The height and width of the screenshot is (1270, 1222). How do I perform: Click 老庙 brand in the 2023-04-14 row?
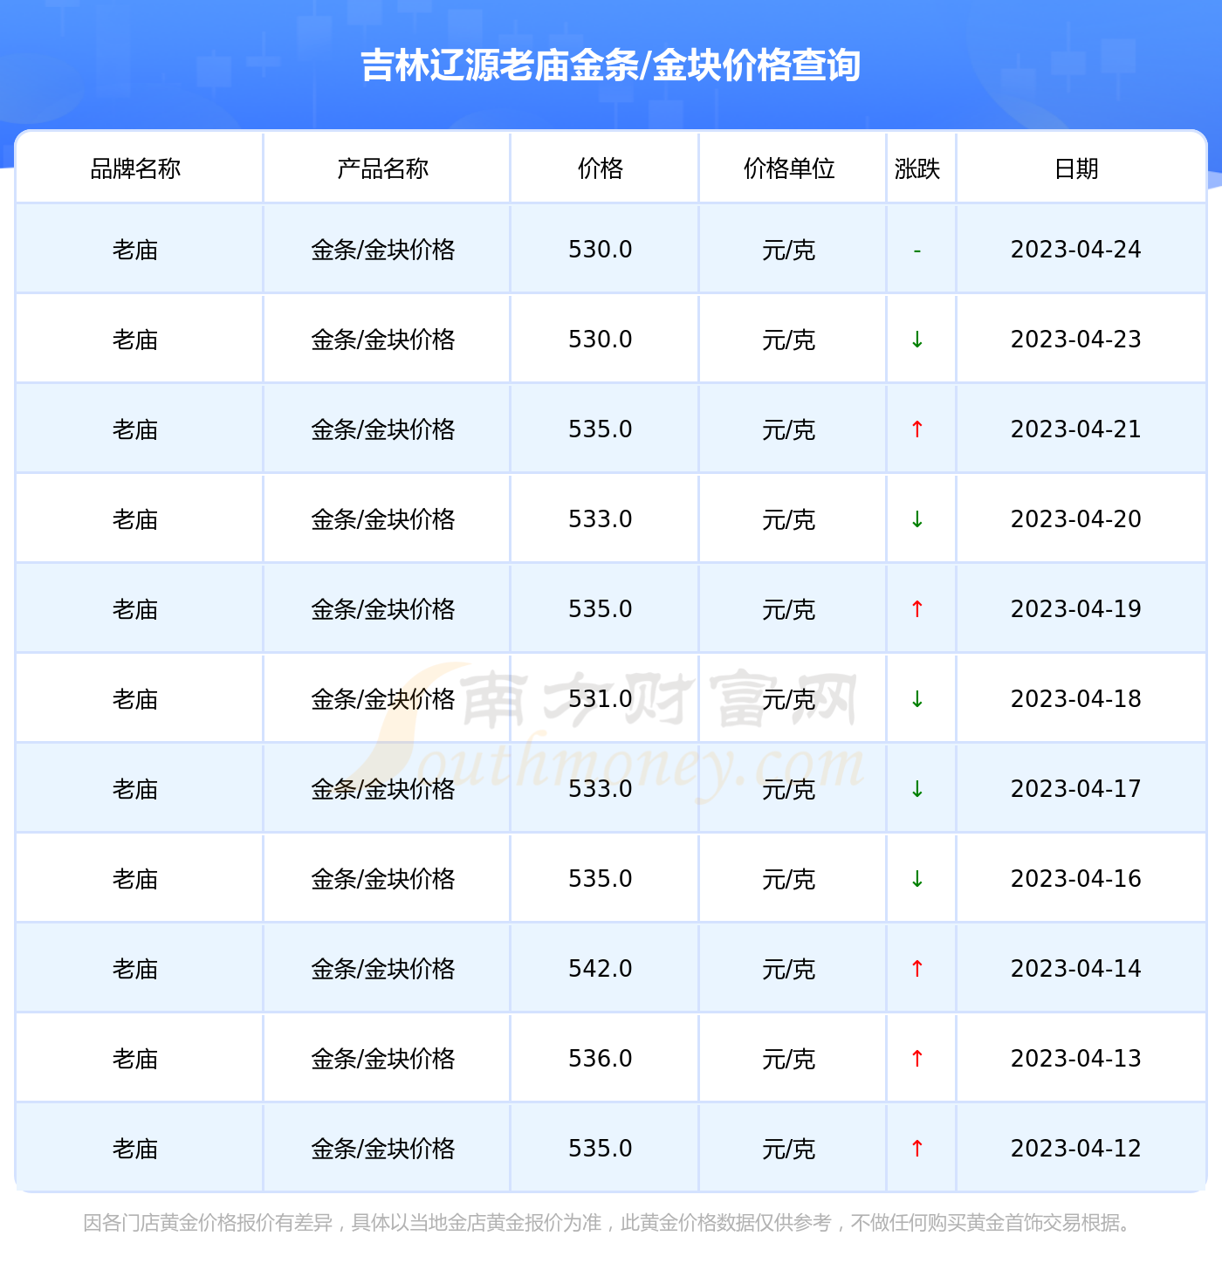(x=135, y=970)
